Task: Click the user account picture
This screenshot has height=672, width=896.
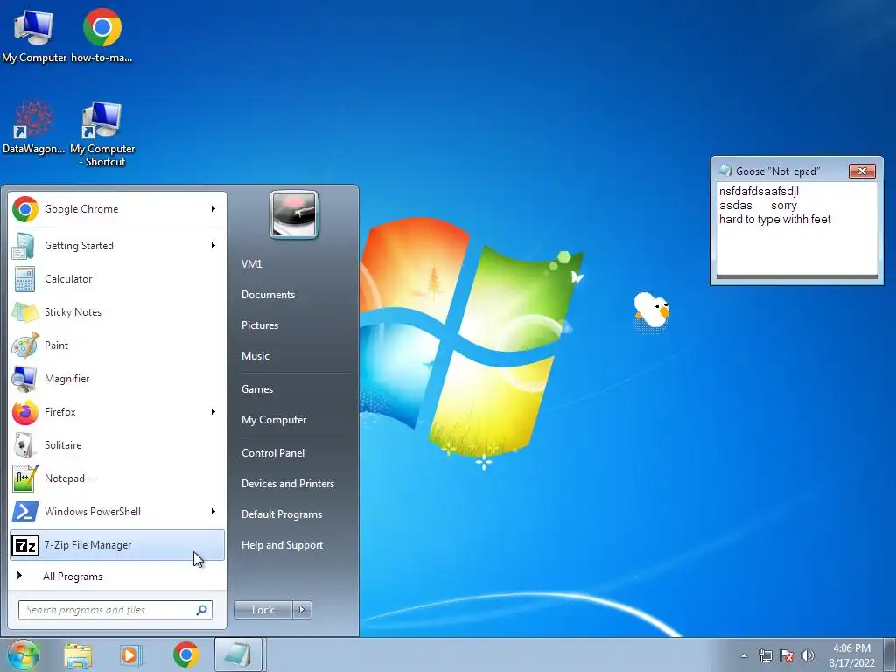Action: point(294,214)
